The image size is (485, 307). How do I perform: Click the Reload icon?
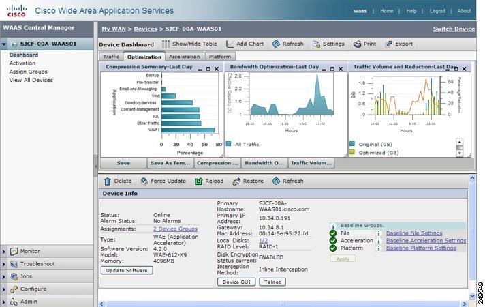click(x=199, y=181)
